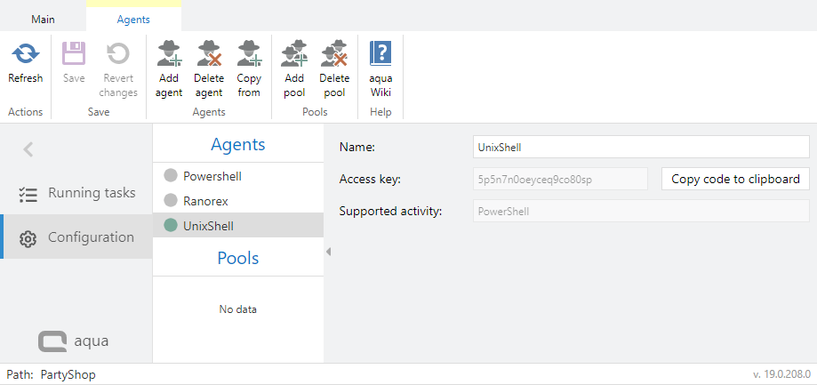817x385 pixels.
Task: Select the Ranorex agent in list
Action: point(205,201)
